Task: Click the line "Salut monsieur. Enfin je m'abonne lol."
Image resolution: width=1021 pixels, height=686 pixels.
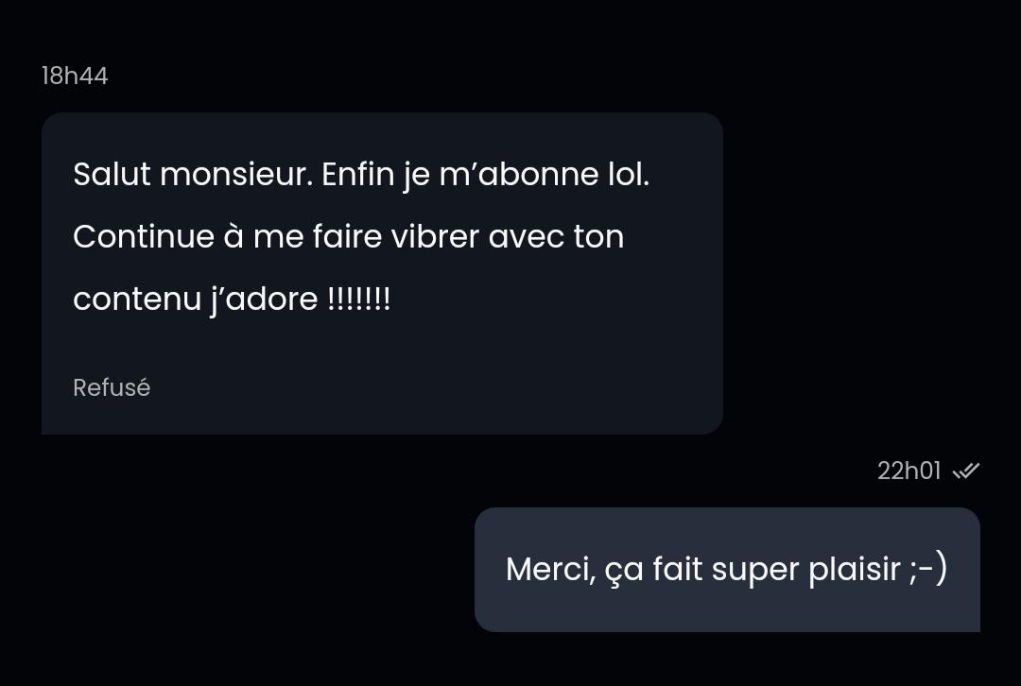Action: click(x=361, y=175)
